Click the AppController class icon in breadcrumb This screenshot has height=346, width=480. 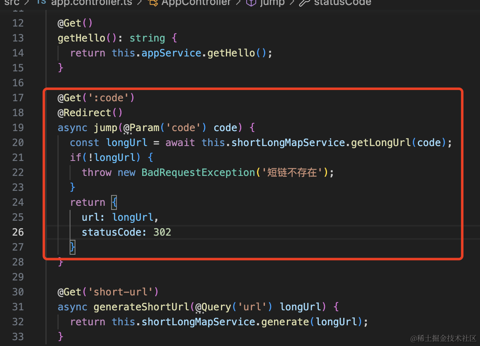[153, 3]
